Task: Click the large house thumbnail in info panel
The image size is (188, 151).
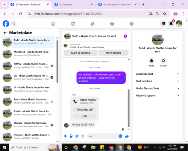Action: (x=158, y=39)
